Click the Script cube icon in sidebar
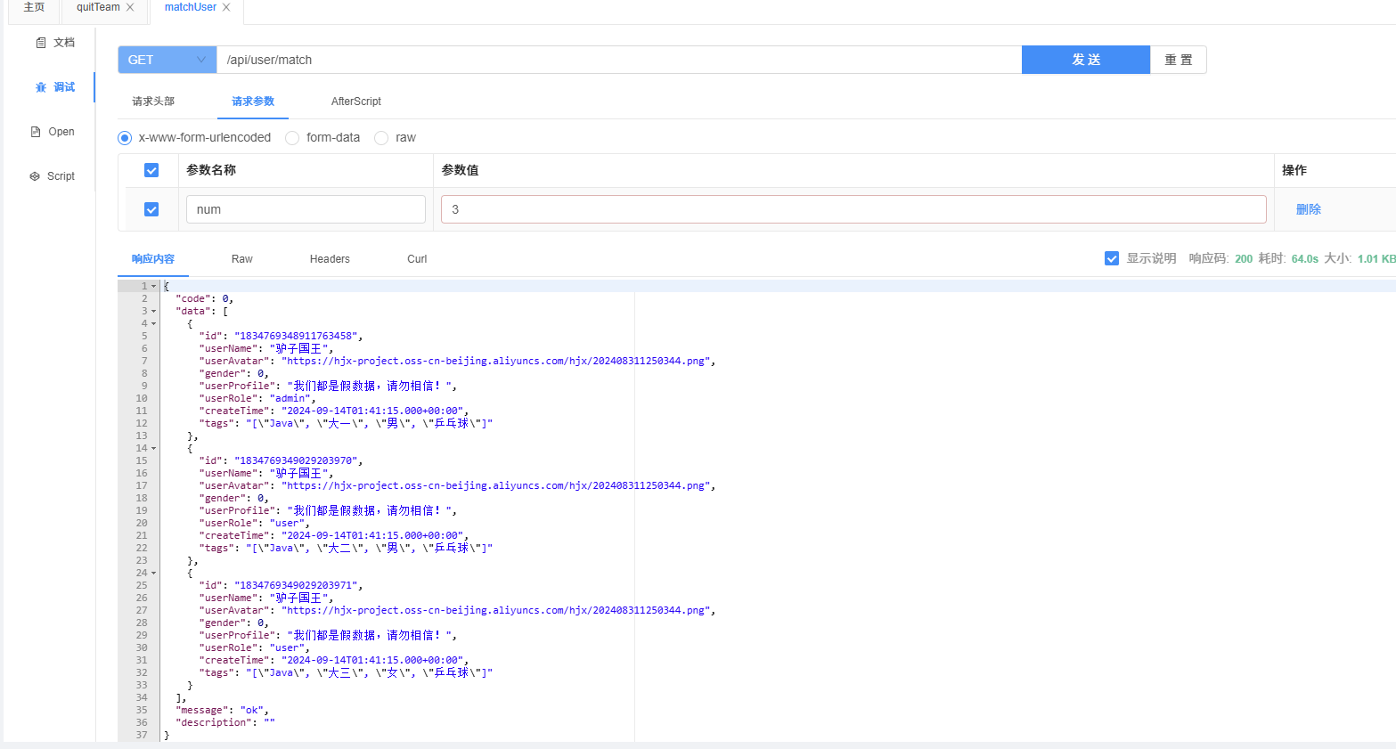Image resolution: width=1396 pixels, height=749 pixels. click(35, 176)
